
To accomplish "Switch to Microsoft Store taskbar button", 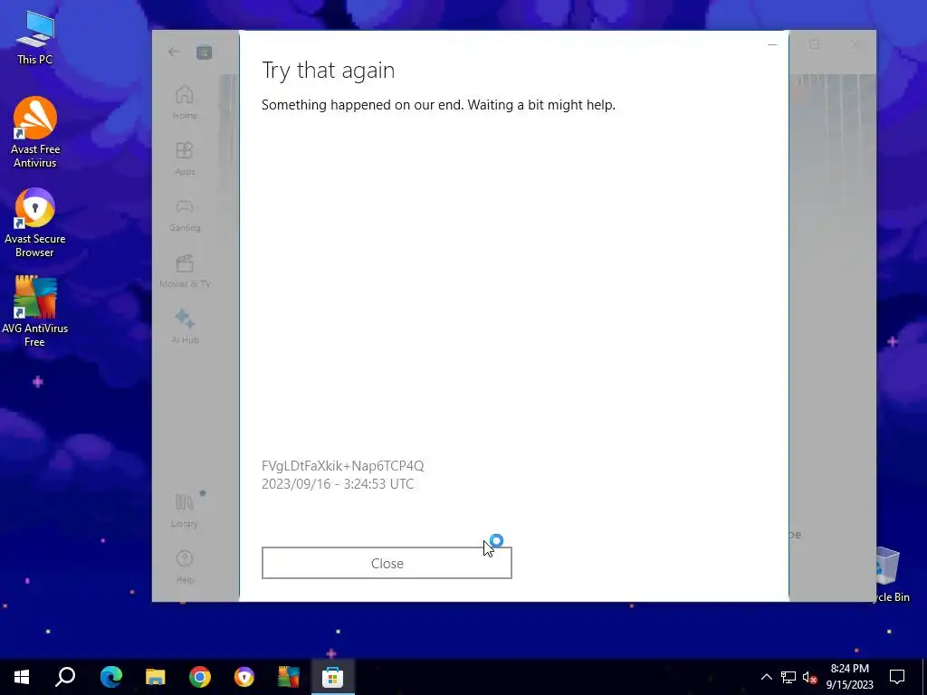I will coord(333,677).
